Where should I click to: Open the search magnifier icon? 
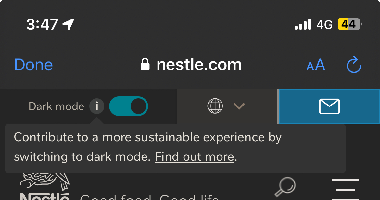[285, 187]
